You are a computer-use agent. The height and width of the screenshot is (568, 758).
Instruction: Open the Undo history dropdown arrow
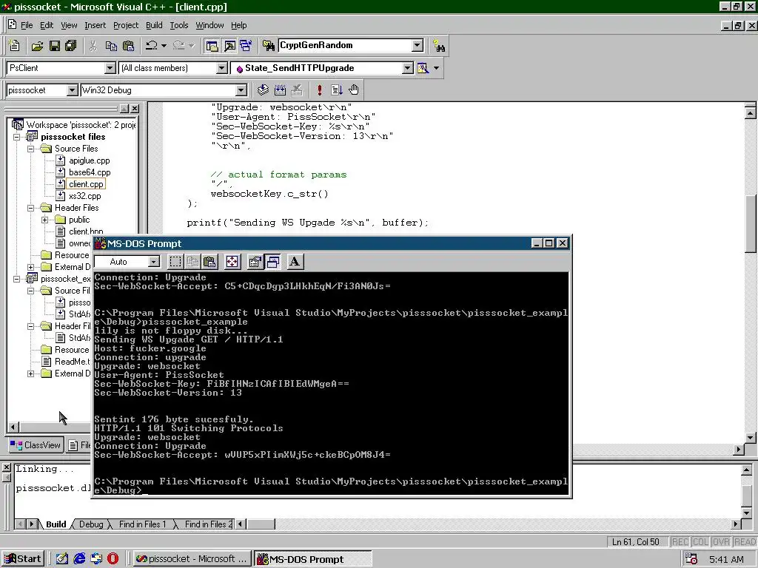coord(164,46)
